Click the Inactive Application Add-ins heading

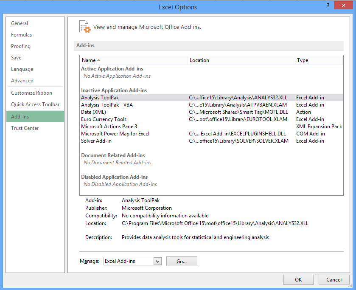tap(114, 90)
